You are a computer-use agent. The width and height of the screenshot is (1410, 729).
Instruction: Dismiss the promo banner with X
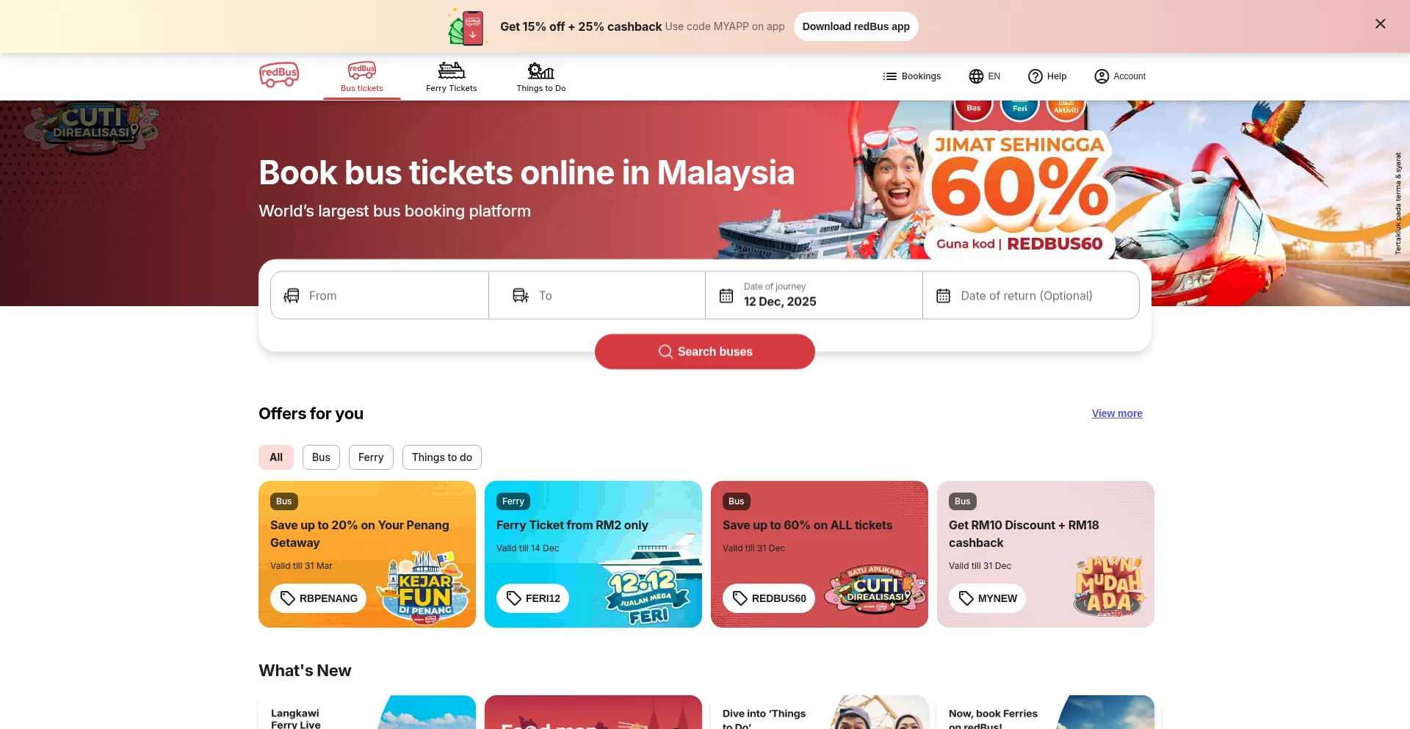[x=1380, y=24]
